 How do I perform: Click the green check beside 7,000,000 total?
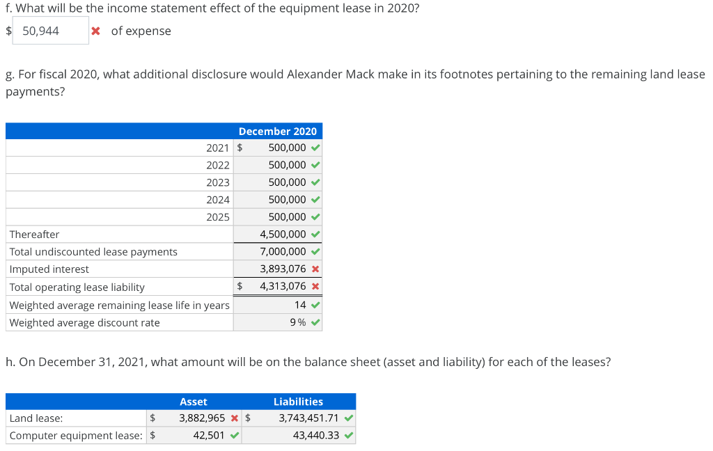pyautogui.click(x=315, y=251)
